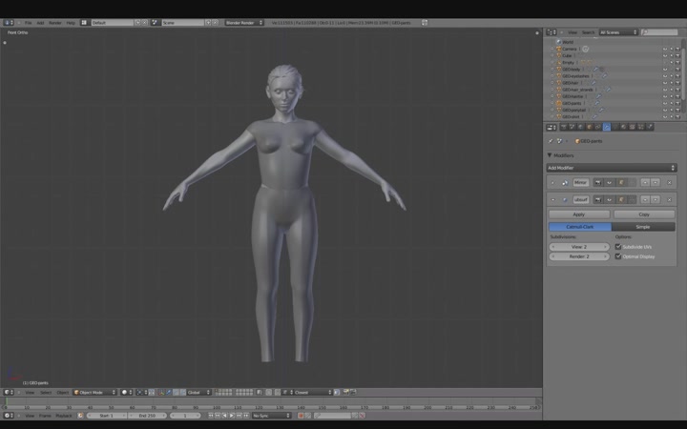Open the Modifiers properties tab (wrench icon)

pyautogui.click(x=607, y=127)
